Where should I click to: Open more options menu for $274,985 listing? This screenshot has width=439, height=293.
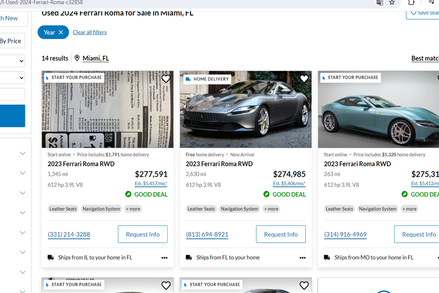click(303, 258)
